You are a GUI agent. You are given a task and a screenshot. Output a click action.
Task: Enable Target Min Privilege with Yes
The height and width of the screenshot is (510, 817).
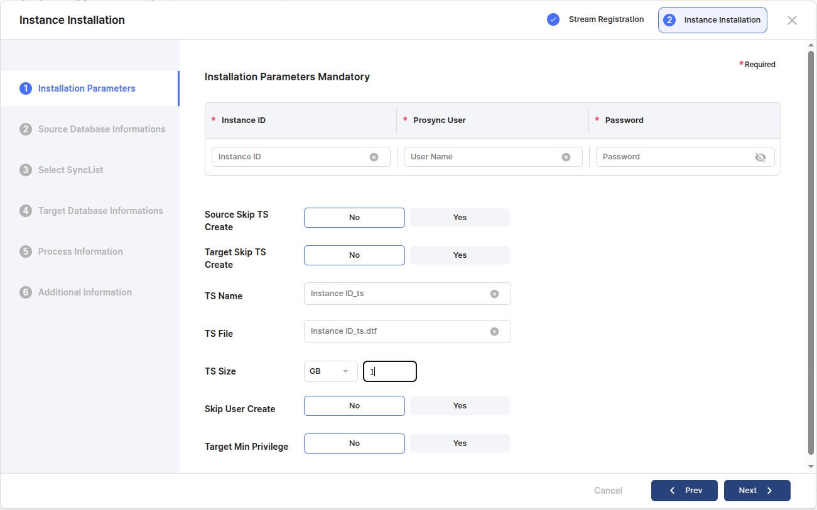coord(460,444)
